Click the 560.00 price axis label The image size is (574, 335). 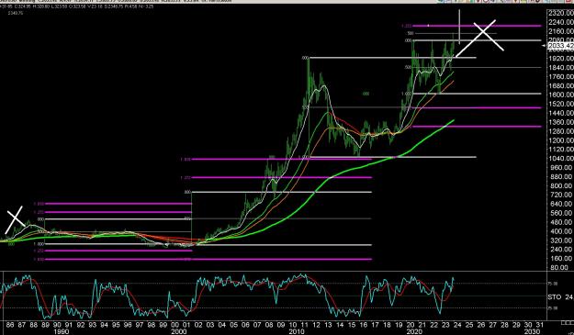[562, 213]
